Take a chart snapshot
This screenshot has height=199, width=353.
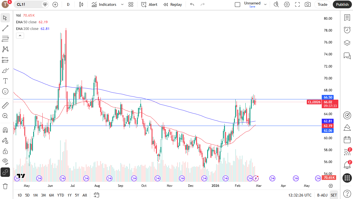(x=308, y=4)
